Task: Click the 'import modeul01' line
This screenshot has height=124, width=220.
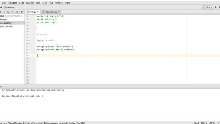Action: [x=46, y=41]
